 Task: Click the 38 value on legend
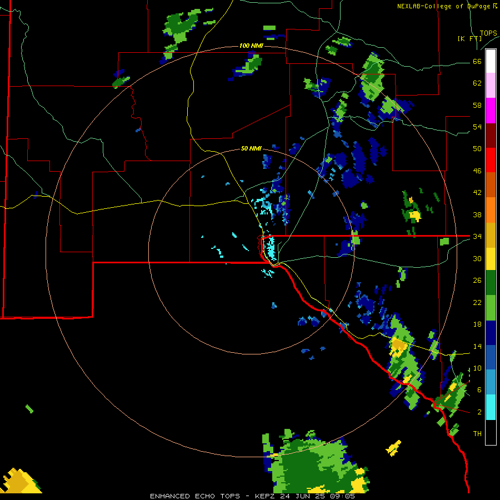[x=477, y=214]
